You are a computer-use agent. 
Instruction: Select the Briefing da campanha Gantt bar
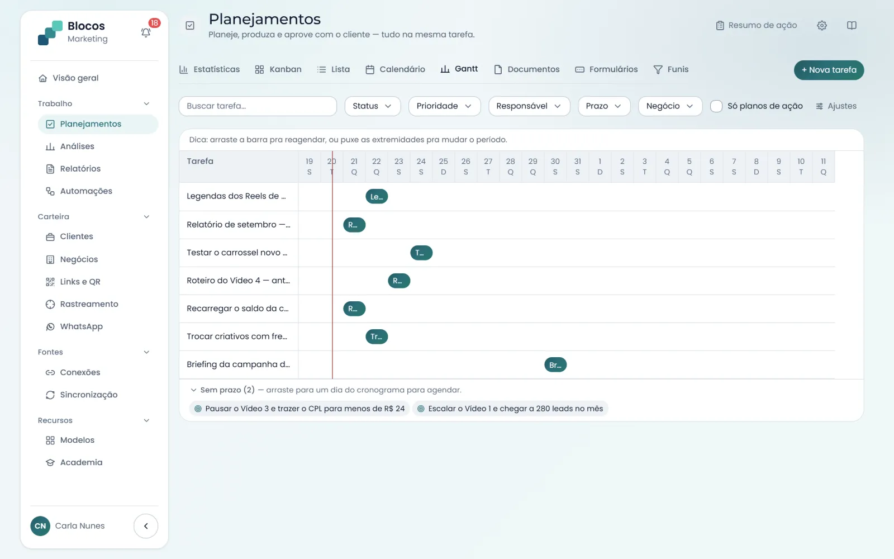coord(555,365)
